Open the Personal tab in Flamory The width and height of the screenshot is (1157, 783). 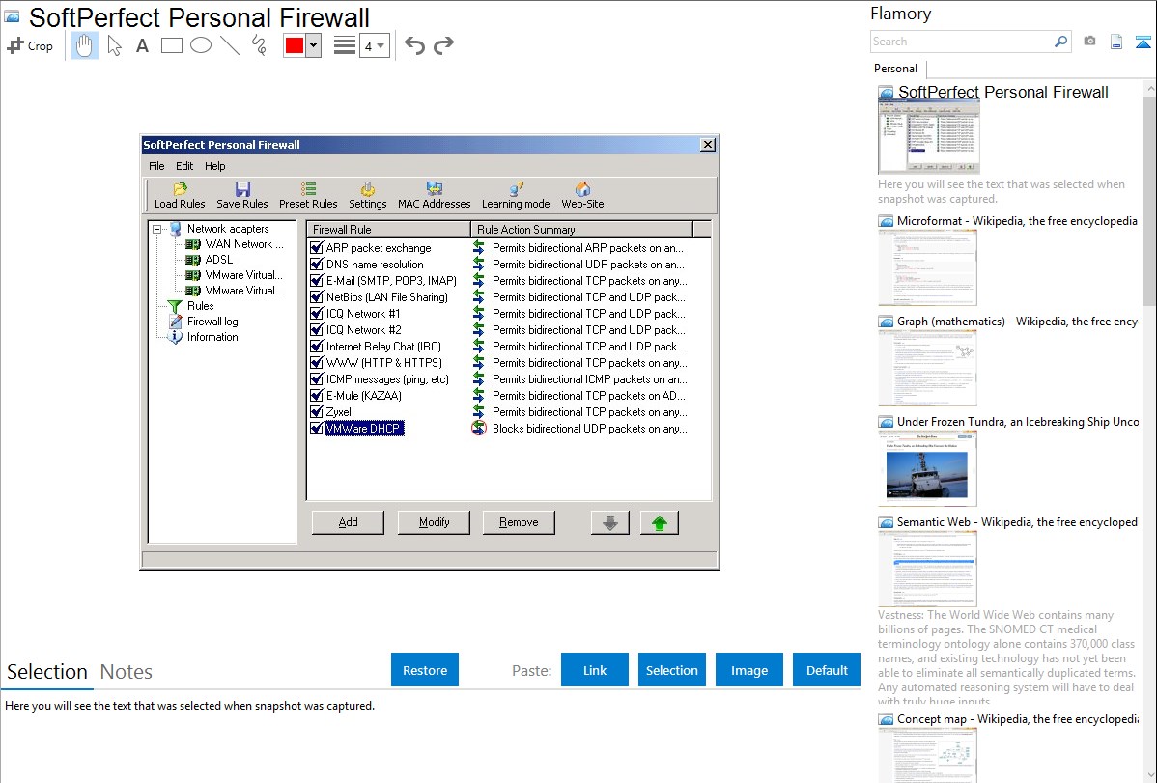895,69
